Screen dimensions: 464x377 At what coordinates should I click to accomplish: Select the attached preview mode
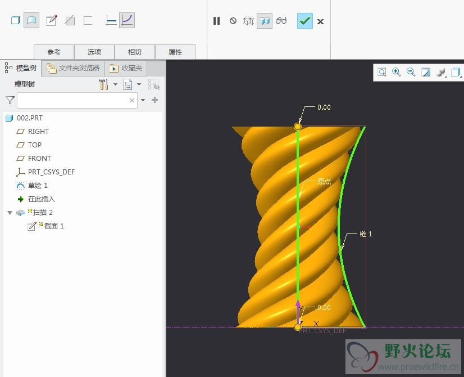click(265, 21)
